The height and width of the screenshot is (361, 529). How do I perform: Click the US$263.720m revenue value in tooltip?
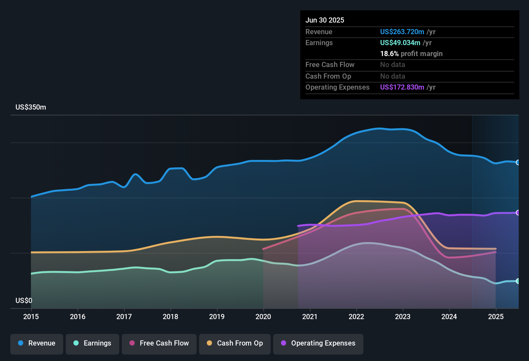402,32
